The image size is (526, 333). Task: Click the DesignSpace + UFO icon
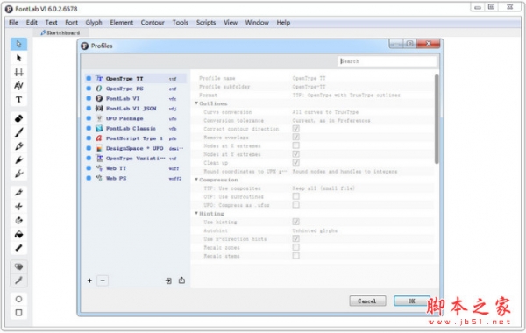(99, 148)
